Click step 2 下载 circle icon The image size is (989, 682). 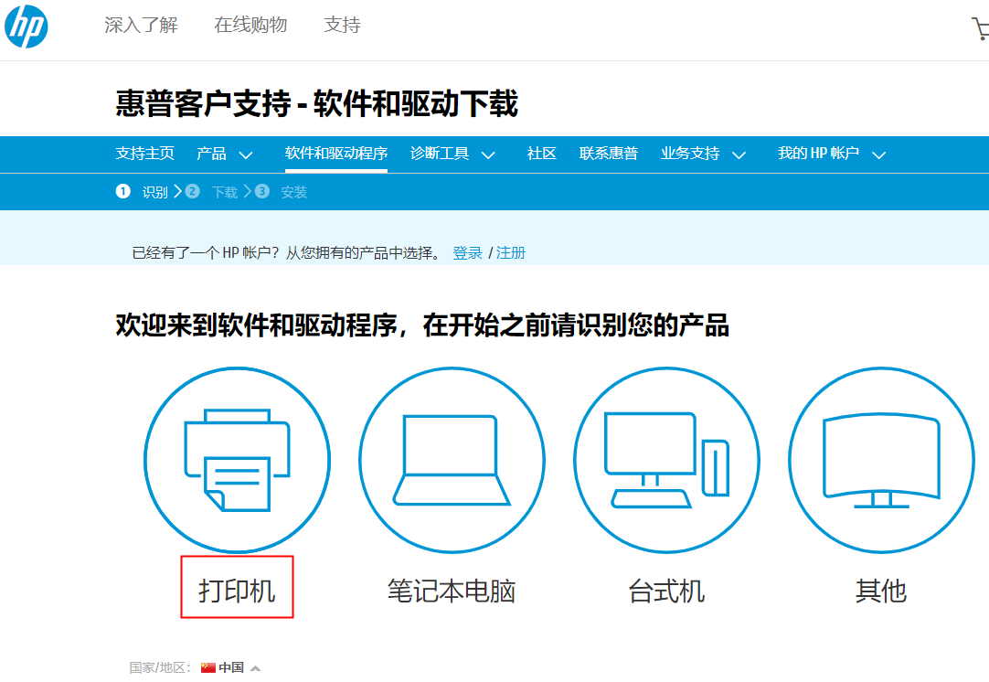[192, 192]
